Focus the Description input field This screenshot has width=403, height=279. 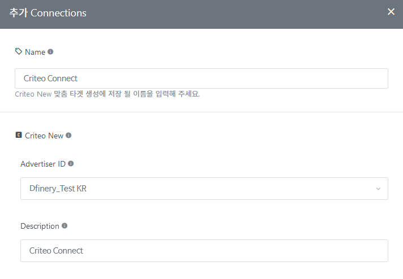[204, 251]
